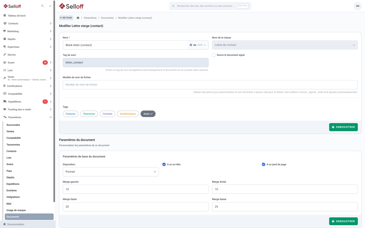
Task: Click the Contacts people icon in sidebar
Action: [x=5, y=23]
